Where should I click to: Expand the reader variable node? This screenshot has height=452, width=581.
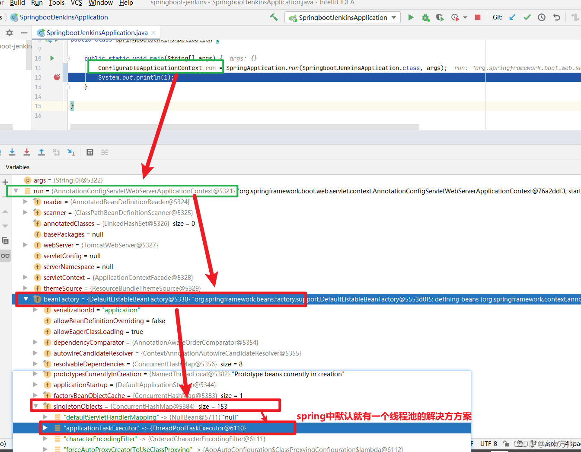[26, 202]
